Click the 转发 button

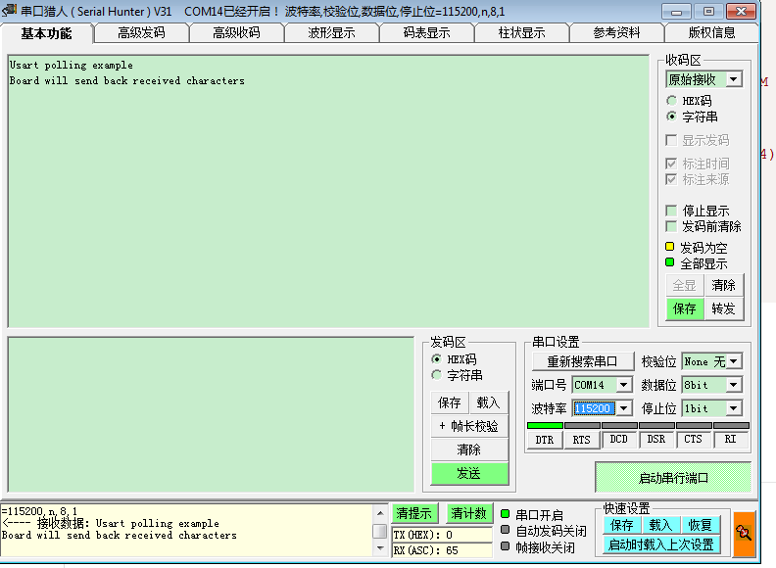[723, 308]
